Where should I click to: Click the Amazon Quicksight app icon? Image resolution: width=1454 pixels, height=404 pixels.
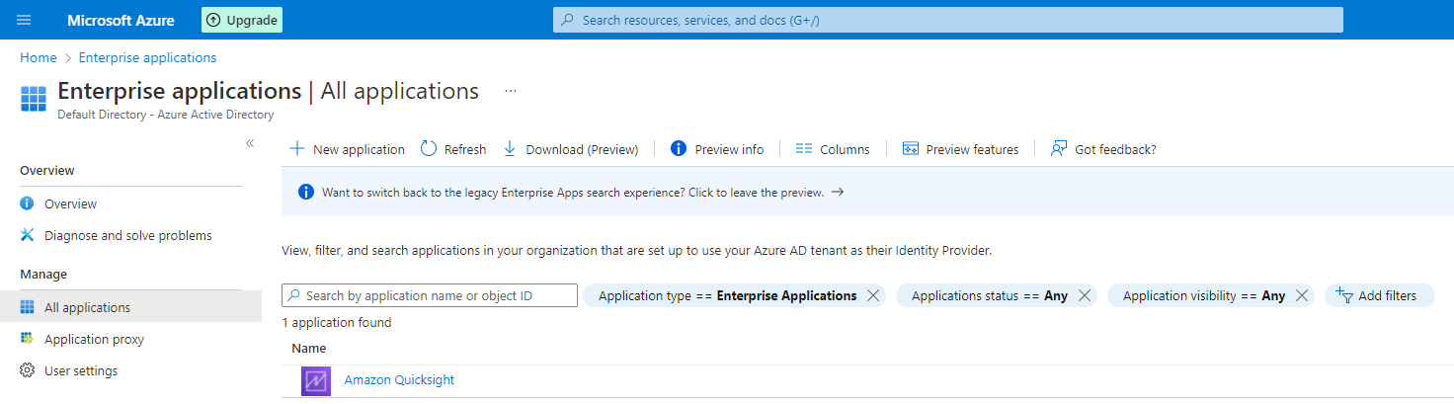click(316, 381)
